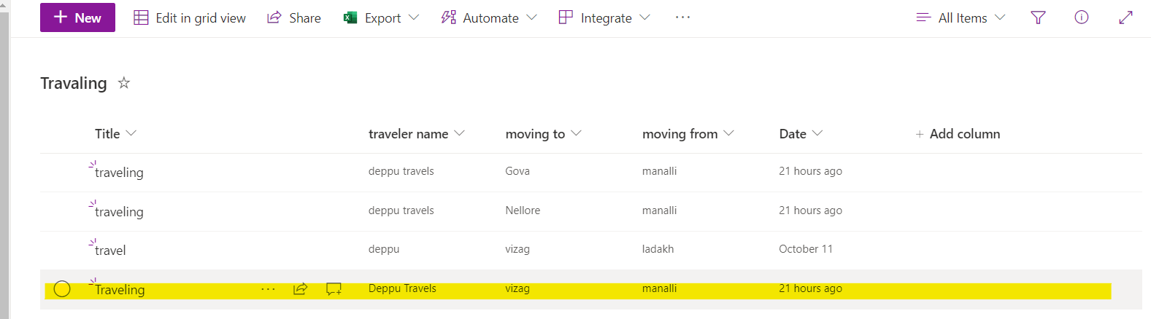The width and height of the screenshot is (1151, 319).
Task: Click the share icon on Traveling row
Action: click(x=300, y=289)
